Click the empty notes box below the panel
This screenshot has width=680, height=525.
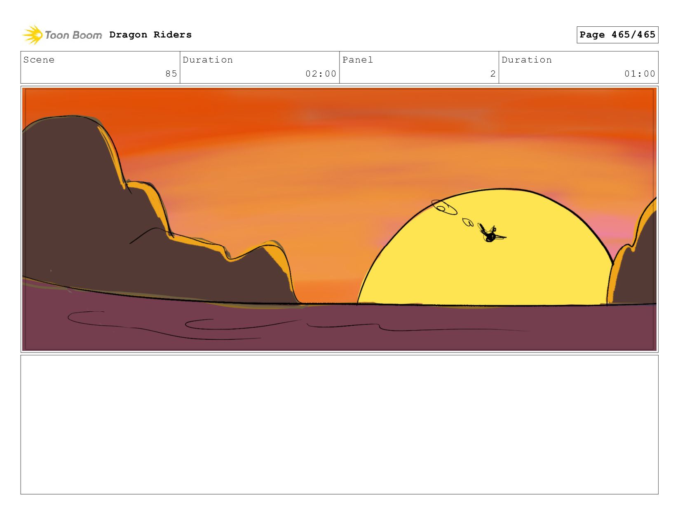pyautogui.click(x=339, y=425)
